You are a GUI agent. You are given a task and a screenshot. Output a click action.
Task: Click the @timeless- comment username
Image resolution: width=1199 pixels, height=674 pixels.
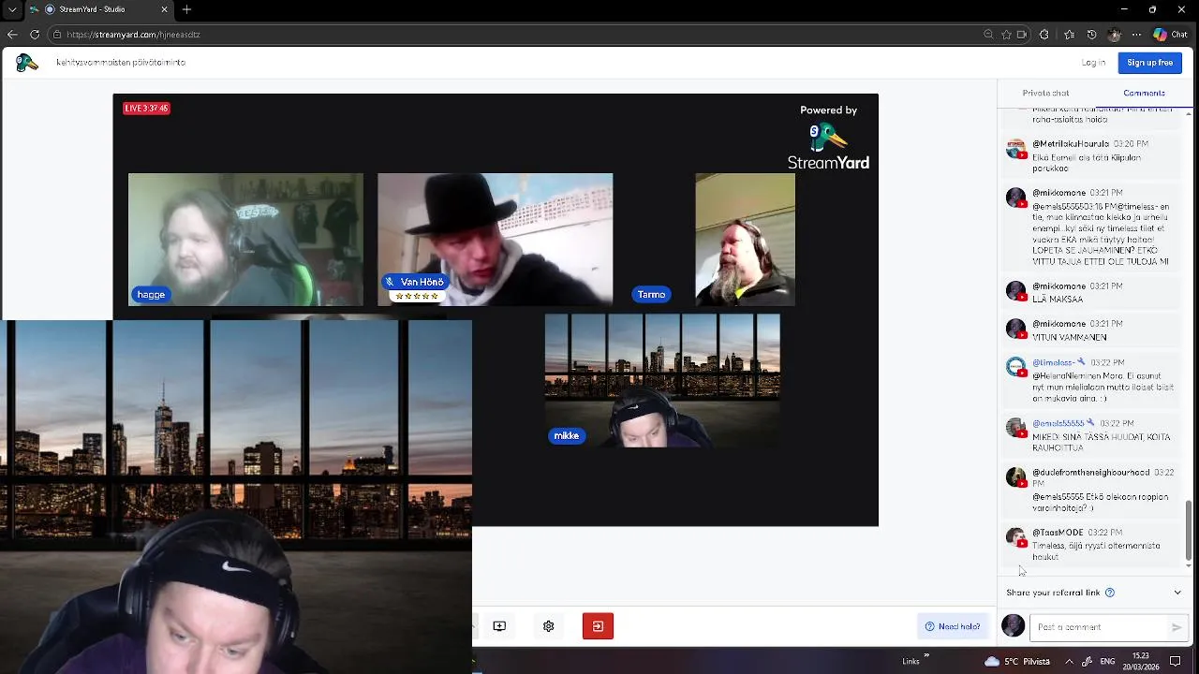[x=1053, y=362]
